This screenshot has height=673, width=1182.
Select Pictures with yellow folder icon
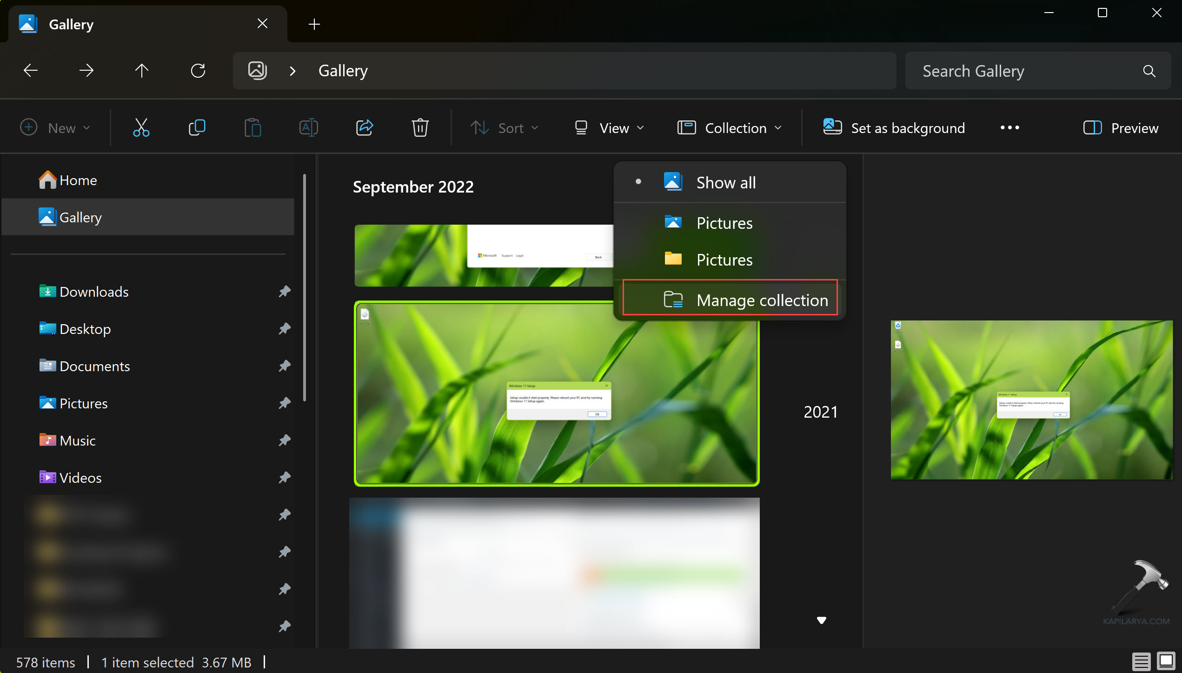tap(724, 260)
